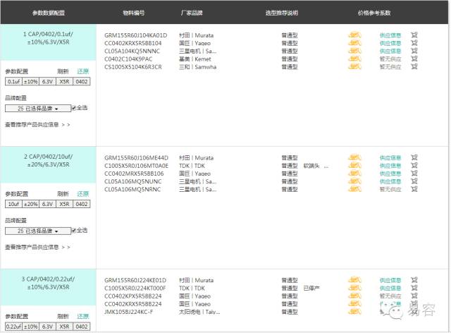This screenshot has height=333, width=451.
Task: Click price coin icon for C1005X5R0J106MT0A0E
Action: [354, 165]
